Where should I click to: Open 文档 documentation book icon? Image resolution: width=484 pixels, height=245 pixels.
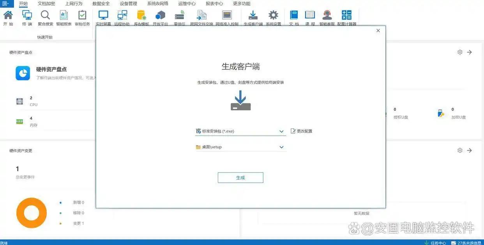[x=294, y=18]
